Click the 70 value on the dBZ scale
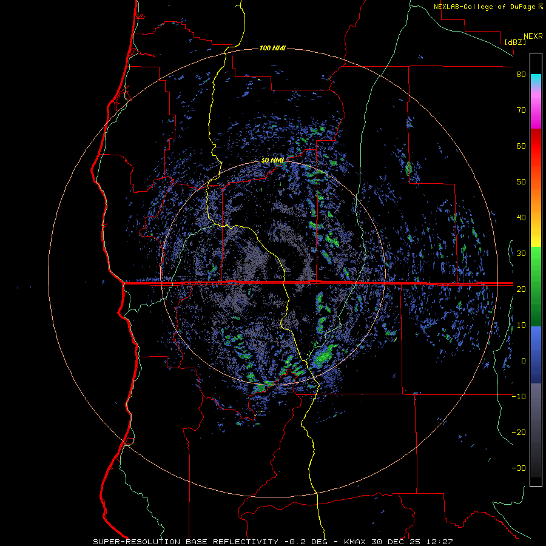The width and height of the screenshot is (546, 546). coord(521,110)
